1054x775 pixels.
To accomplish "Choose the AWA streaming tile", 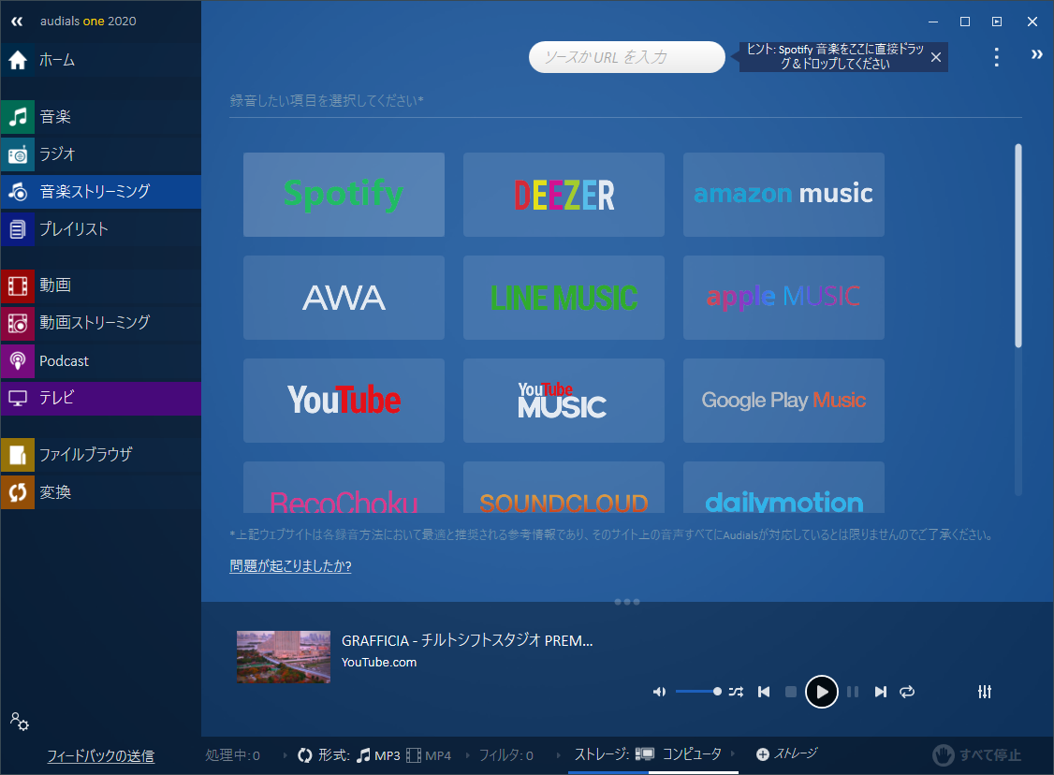I will tap(344, 297).
